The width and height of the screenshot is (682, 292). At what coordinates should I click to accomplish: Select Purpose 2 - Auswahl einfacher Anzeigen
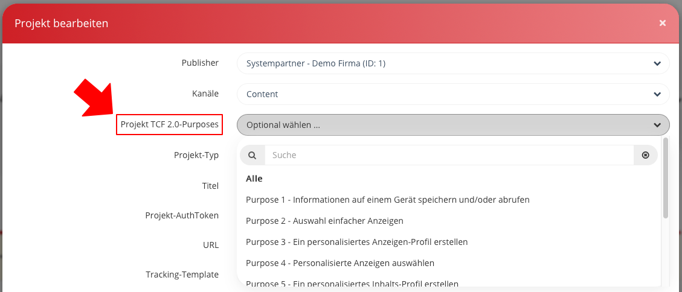click(x=324, y=221)
